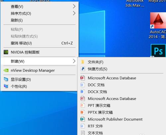
Task: Expand the 排序方式(O) submenu arrow
Action: click(x=74, y=13)
